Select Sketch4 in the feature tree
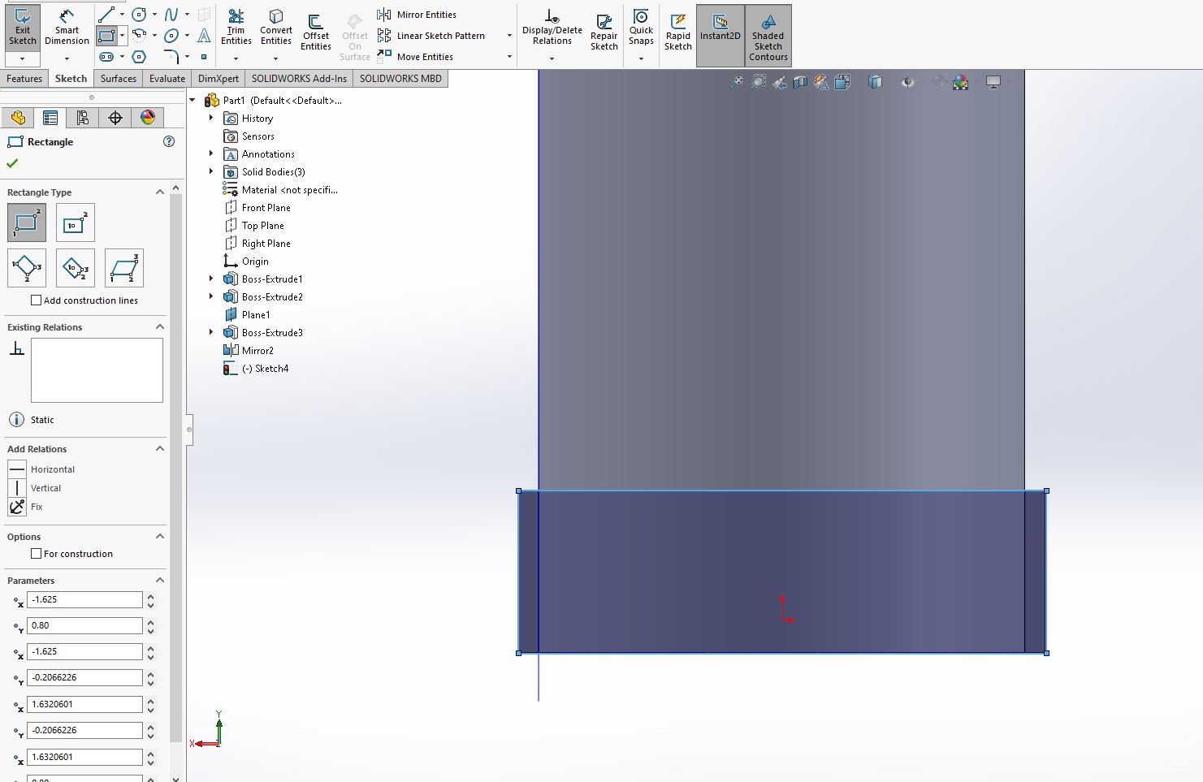Image resolution: width=1203 pixels, height=782 pixels. pyautogui.click(x=256, y=369)
